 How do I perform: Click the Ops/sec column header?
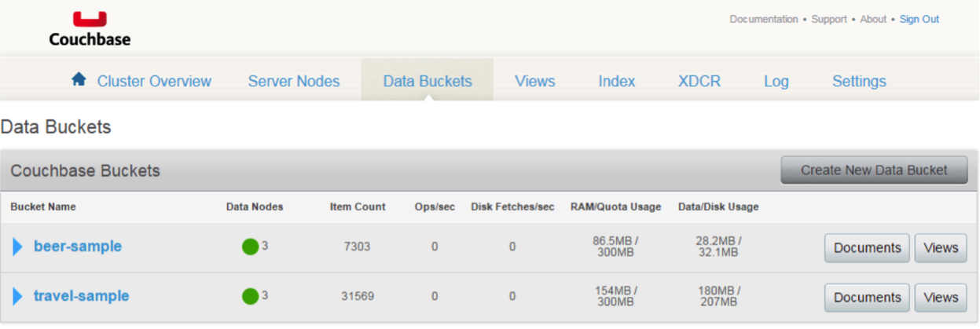[435, 207]
